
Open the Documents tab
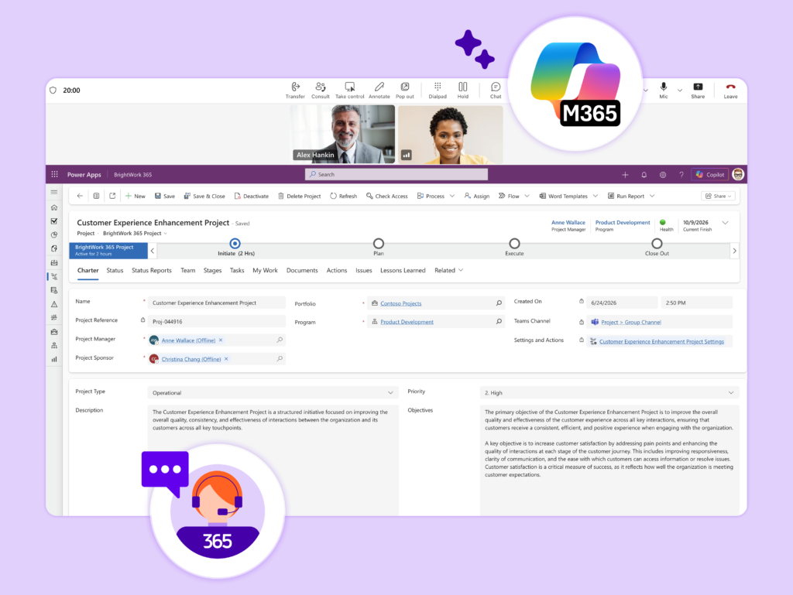302,270
